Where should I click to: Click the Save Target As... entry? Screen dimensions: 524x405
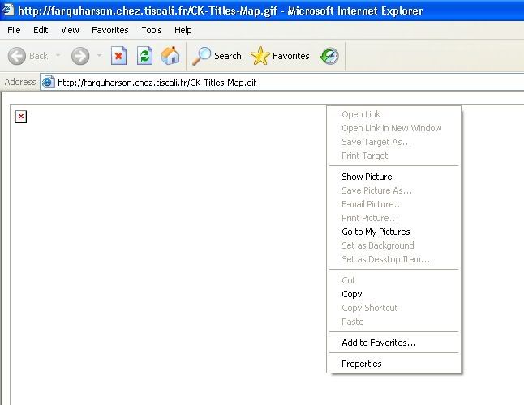393,142
